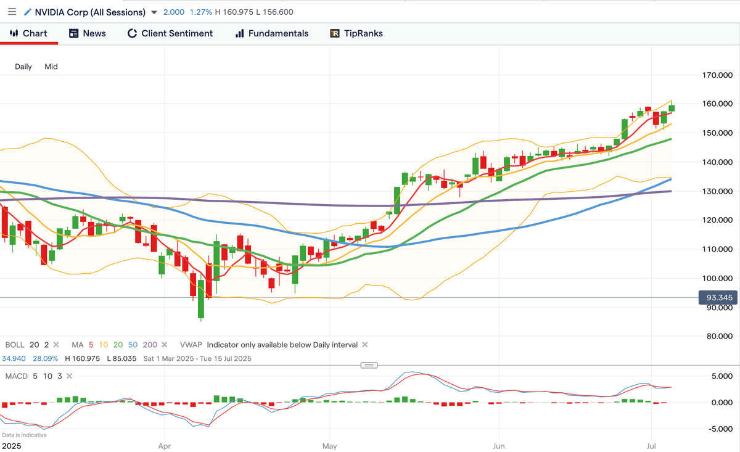Click the 130.000 price axis label
The image size is (740, 452).
pyautogui.click(x=717, y=191)
